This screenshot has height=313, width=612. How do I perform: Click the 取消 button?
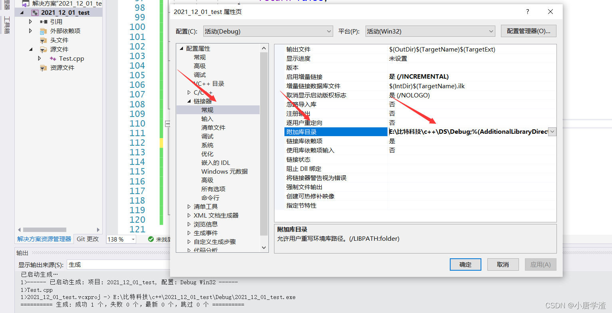503,264
